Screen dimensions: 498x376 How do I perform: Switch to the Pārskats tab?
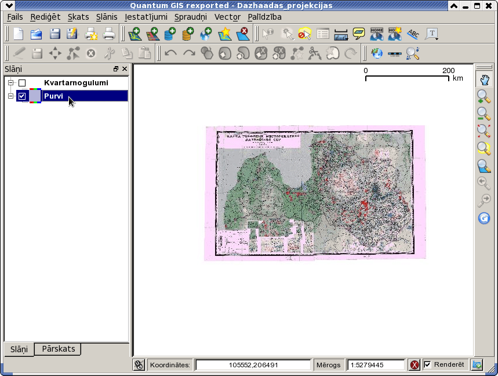59,349
